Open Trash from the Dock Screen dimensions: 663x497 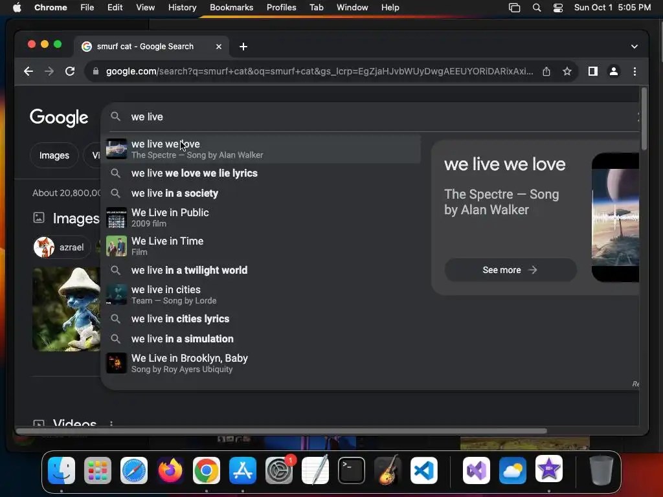(x=601, y=470)
